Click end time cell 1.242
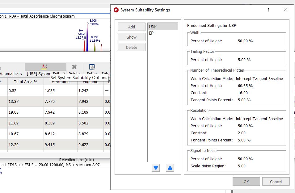The image size is (295, 193). [91, 91]
